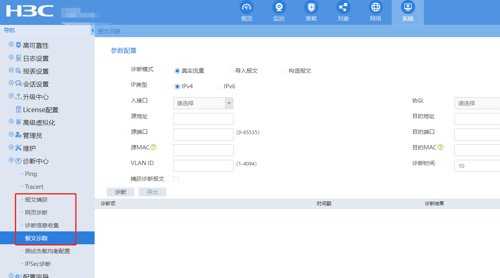Image resolution: width=500 pixels, height=278 pixels.
Task: Collapse the navigation panel arrow
Action: (x=92, y=31)
